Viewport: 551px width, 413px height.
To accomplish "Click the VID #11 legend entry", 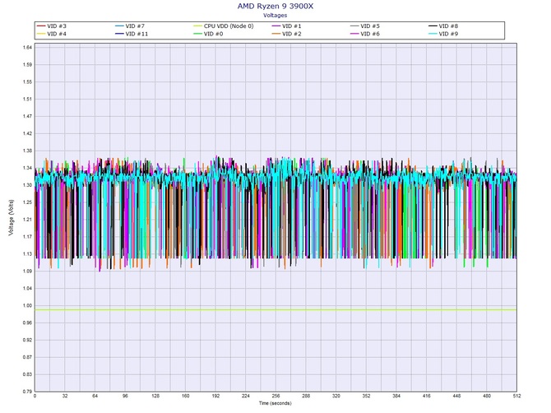I will [x=132, y=34].
